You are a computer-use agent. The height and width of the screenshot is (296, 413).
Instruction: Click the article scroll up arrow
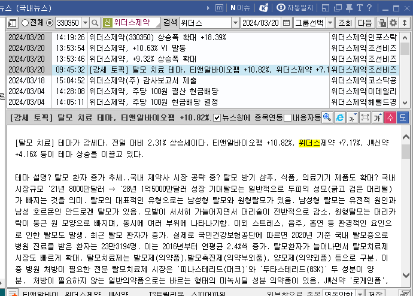point(406,137)
